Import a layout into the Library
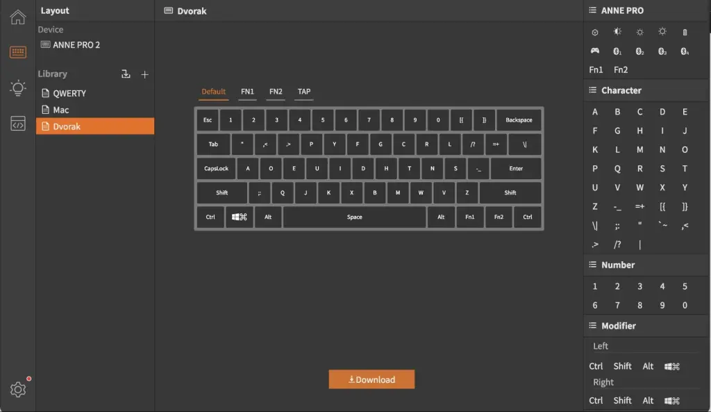This screenshot has height=412, width=711. (126, 74)
